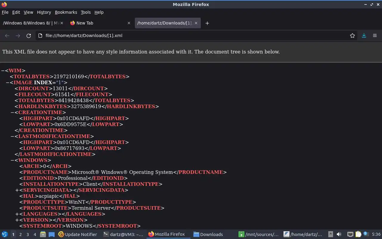Collapse the IMAGE INDEX node

pos(8,82)
